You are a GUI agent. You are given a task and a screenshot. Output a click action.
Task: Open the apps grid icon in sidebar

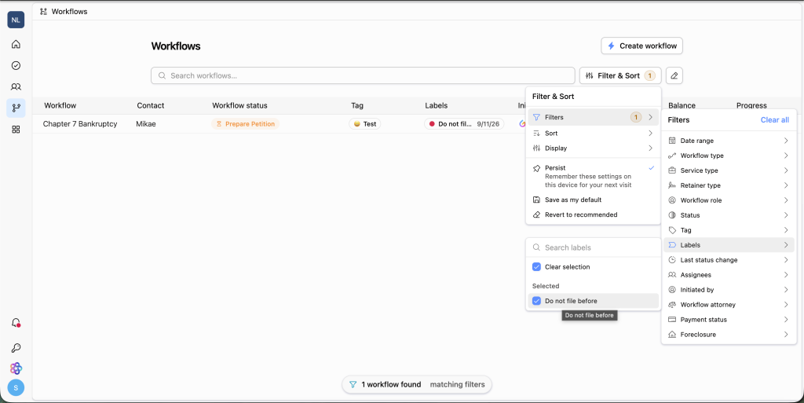(x=16, y=130)
